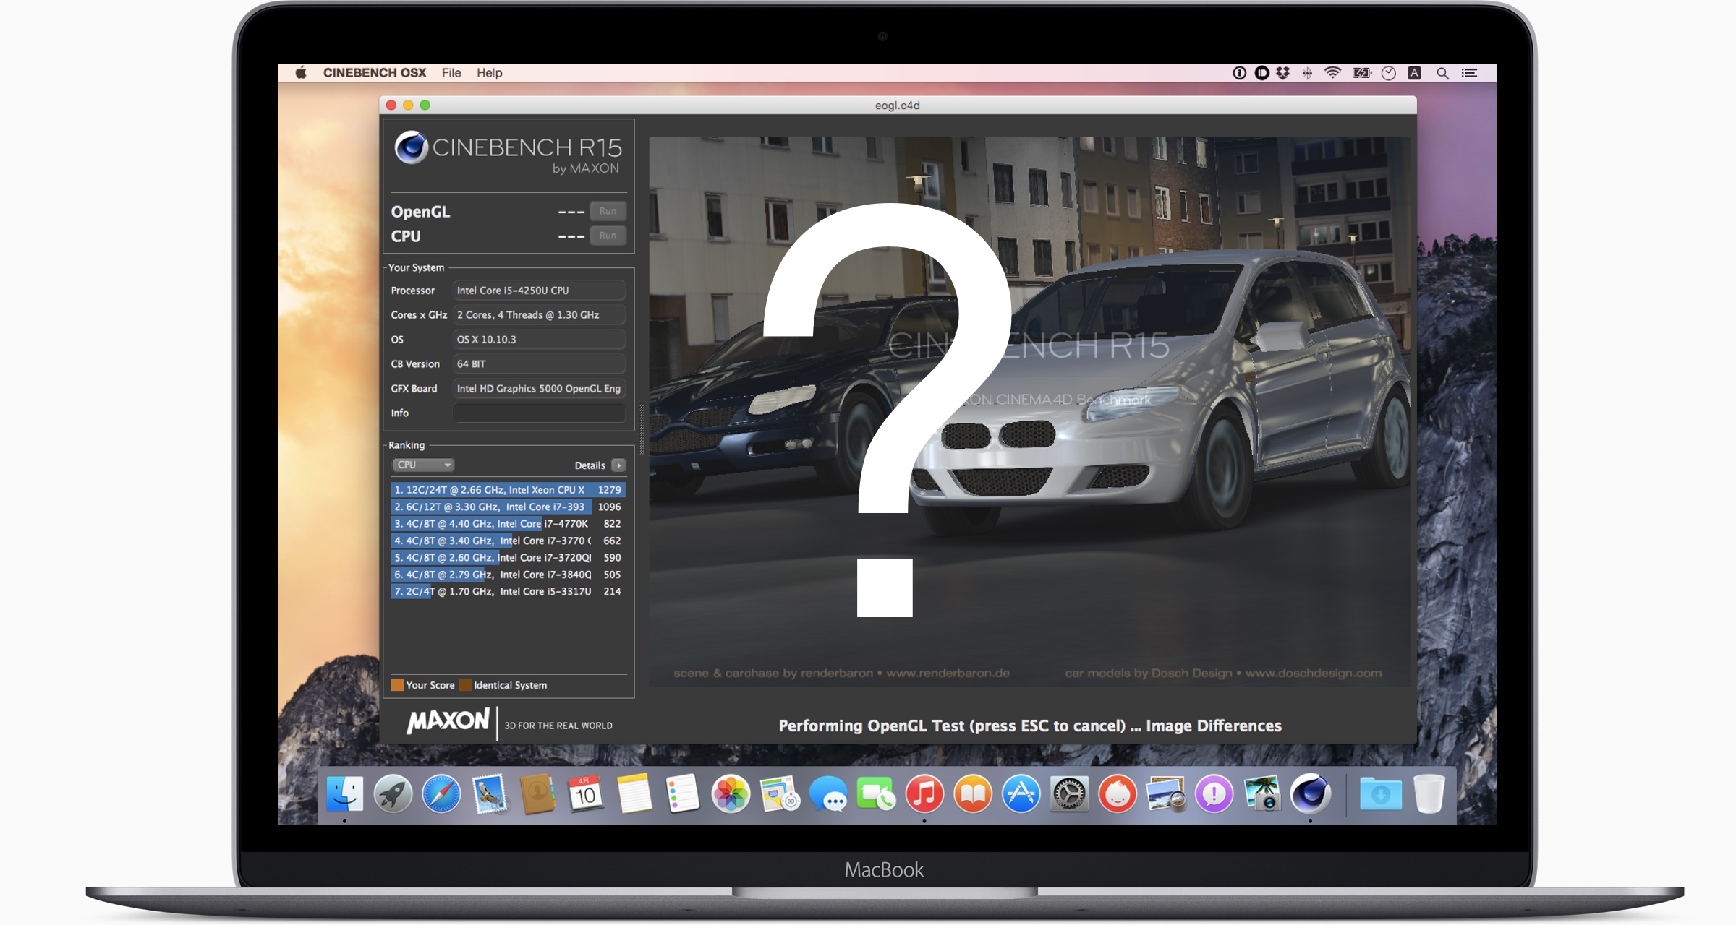Open Safari from the dock
The height and width of the screenshot is (925, 1736).
pyautogui.click(x=441, y=794)
